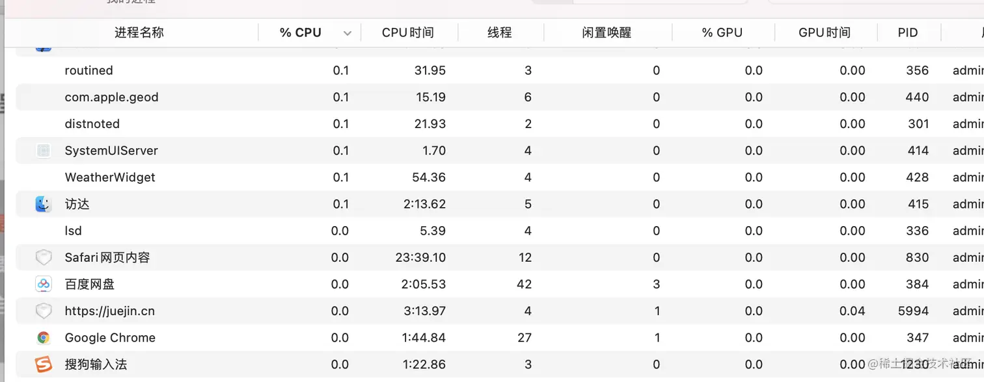Click the SystemUIServer process icon
The width and height of the screenshot is (984, 382).
[x=43, y=150]
